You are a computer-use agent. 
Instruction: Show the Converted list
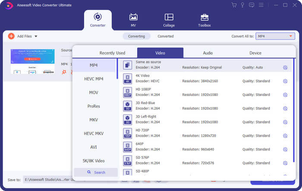(x=166, y=36)
